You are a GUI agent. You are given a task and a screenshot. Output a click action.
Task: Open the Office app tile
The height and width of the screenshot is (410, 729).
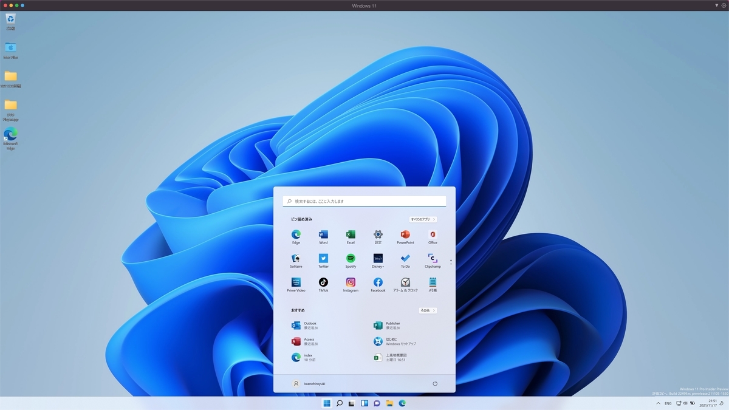[433, 237]
